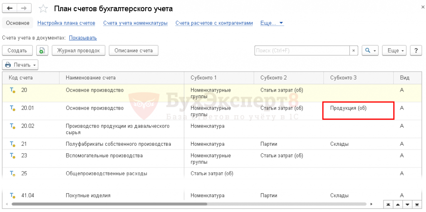Sort by the Код счета column header

(31, 78)
